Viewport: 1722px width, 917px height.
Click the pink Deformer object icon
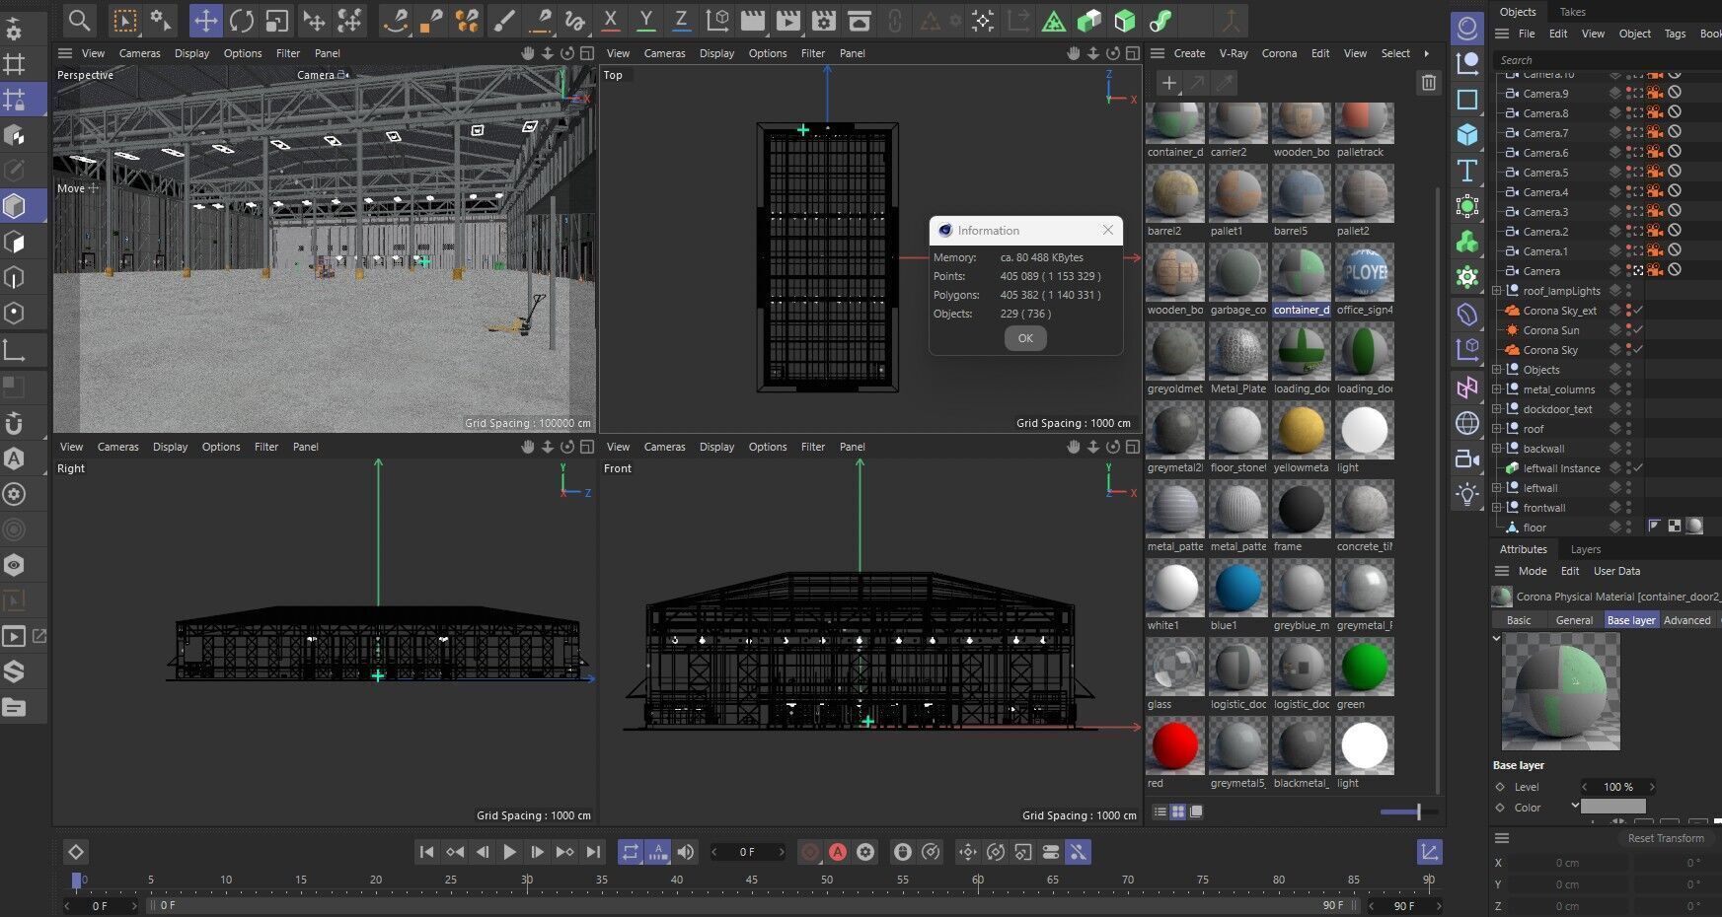tap(1467, 388)
